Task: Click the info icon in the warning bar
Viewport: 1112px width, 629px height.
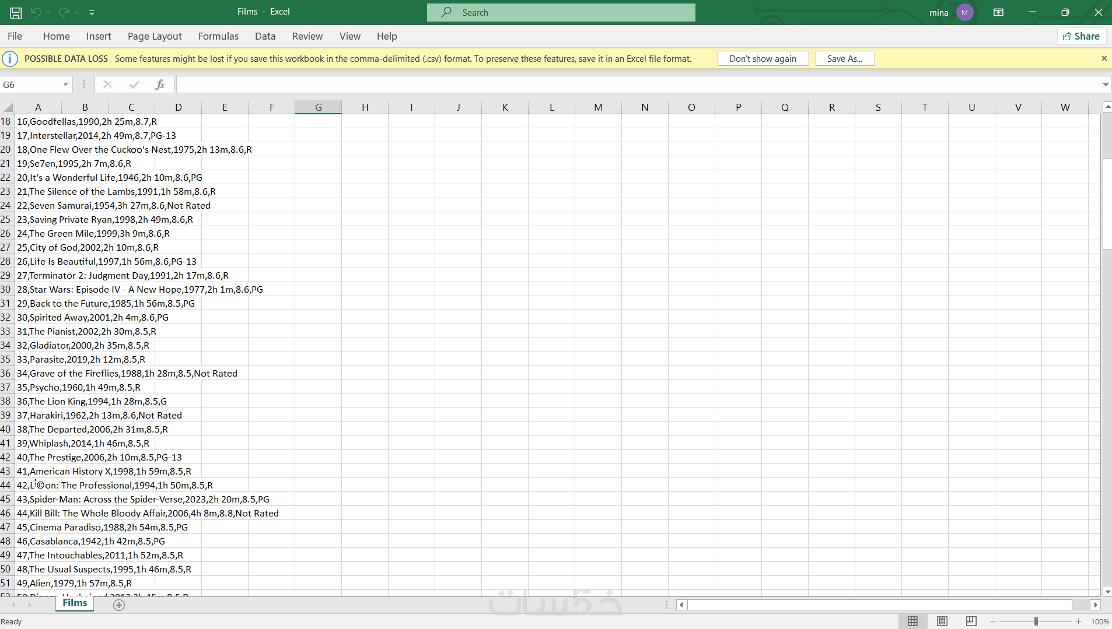Action: pyautogui.click(x=10, y=58)
